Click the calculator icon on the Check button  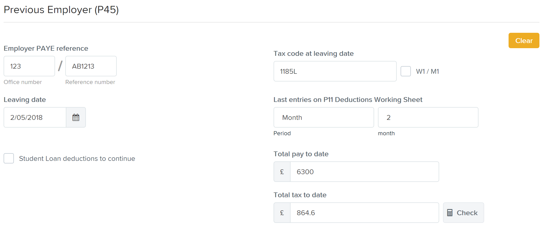pos(450,212)
